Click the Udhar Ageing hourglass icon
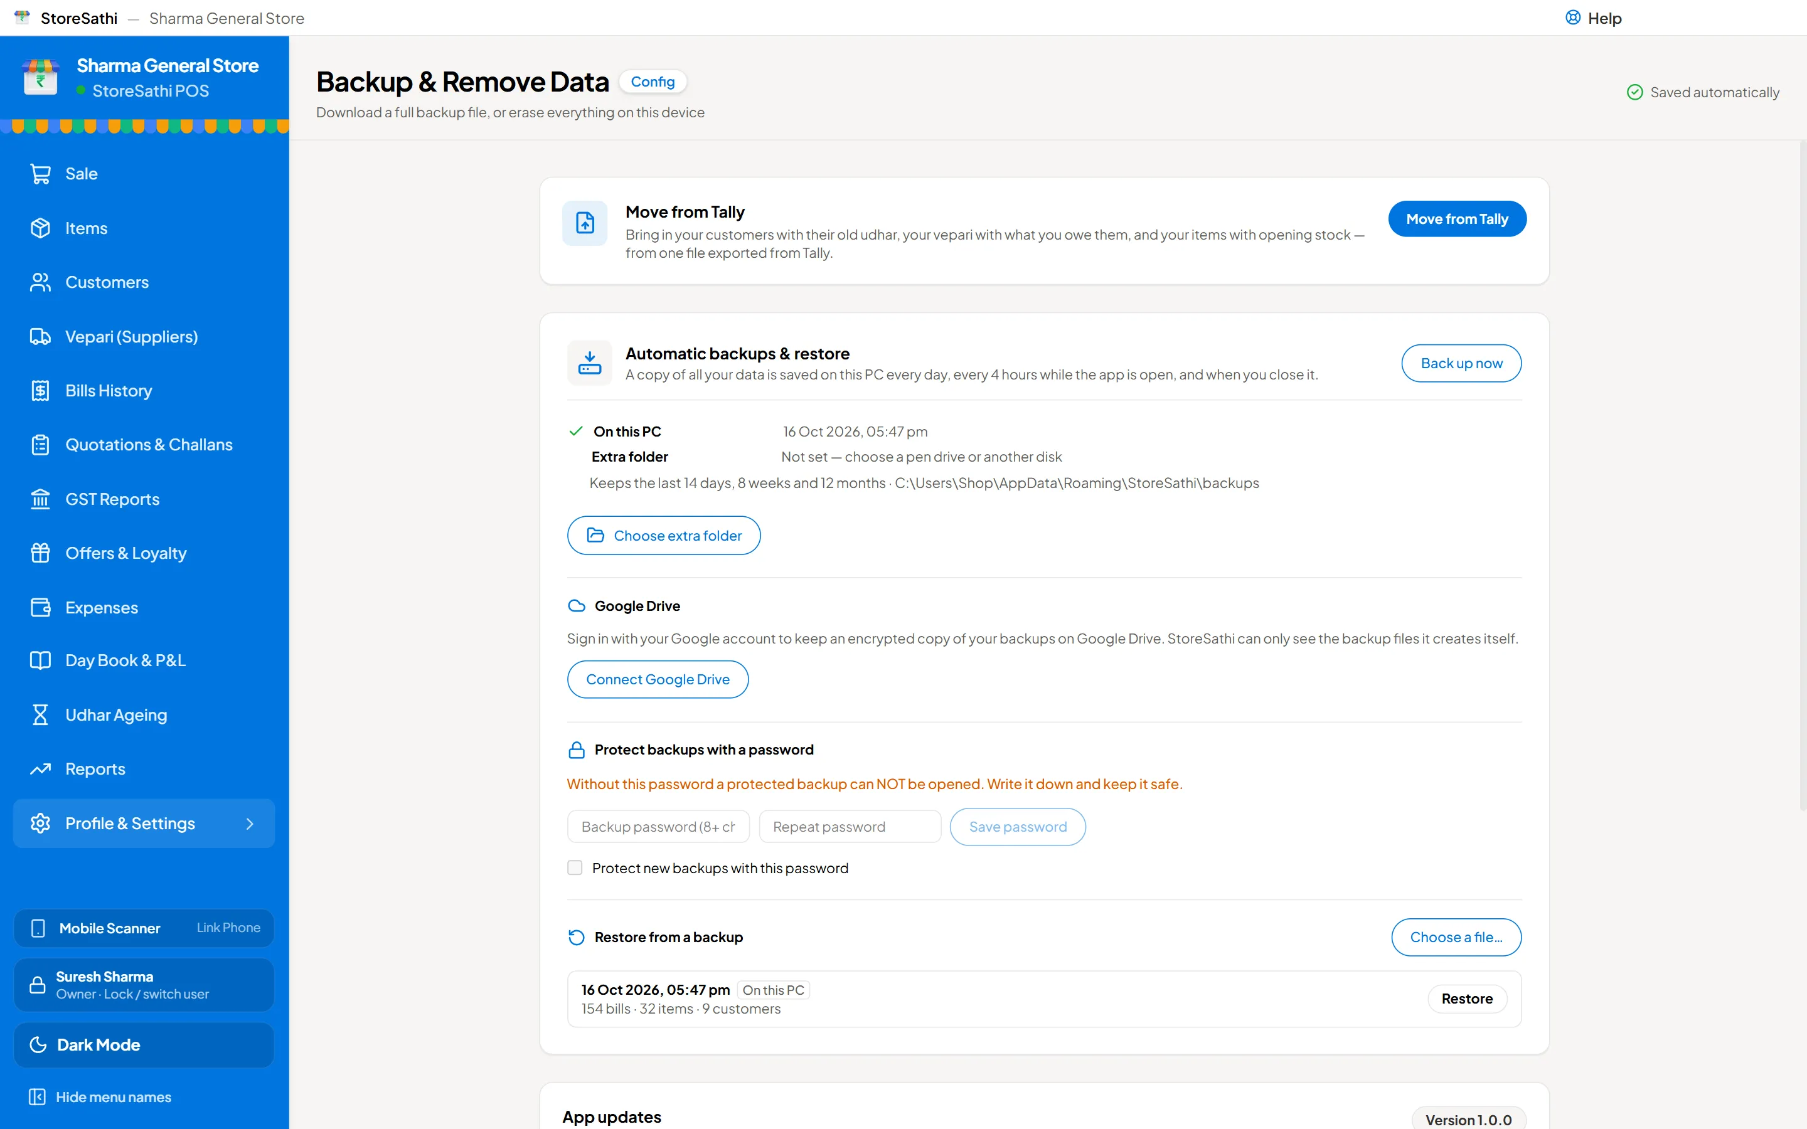 click(40, 714)
